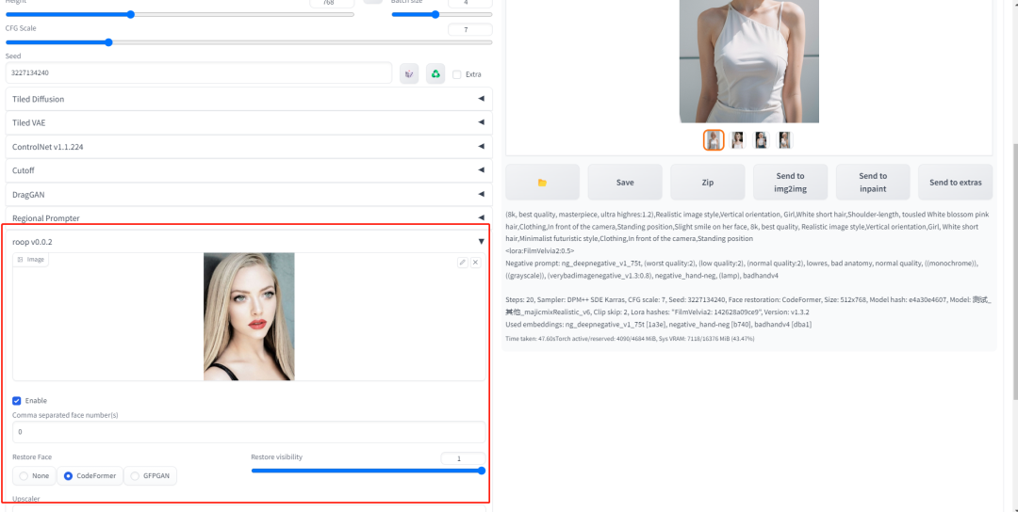Expand the DragGAN section

pyautogui.click(x=249, y=195)
